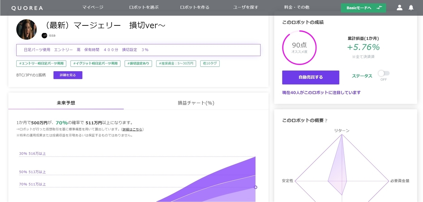Open the issa author small avatar

44,35
